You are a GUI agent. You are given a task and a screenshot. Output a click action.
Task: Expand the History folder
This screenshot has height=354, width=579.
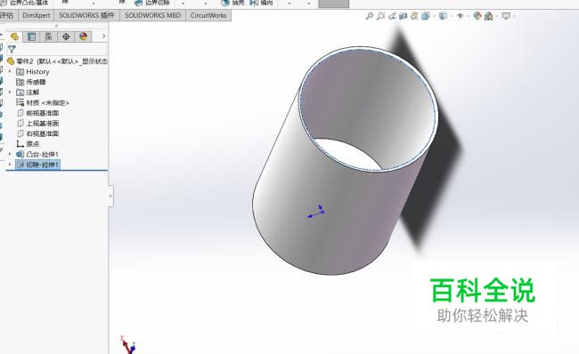point(10,71)
